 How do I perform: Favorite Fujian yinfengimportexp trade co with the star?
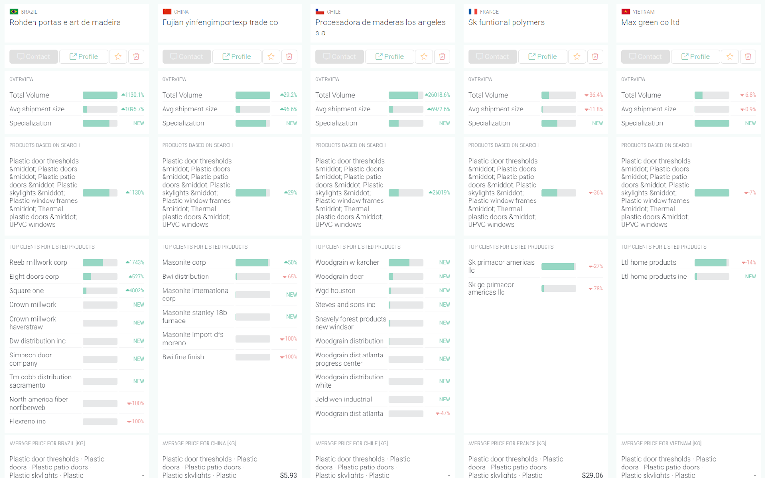271,56
